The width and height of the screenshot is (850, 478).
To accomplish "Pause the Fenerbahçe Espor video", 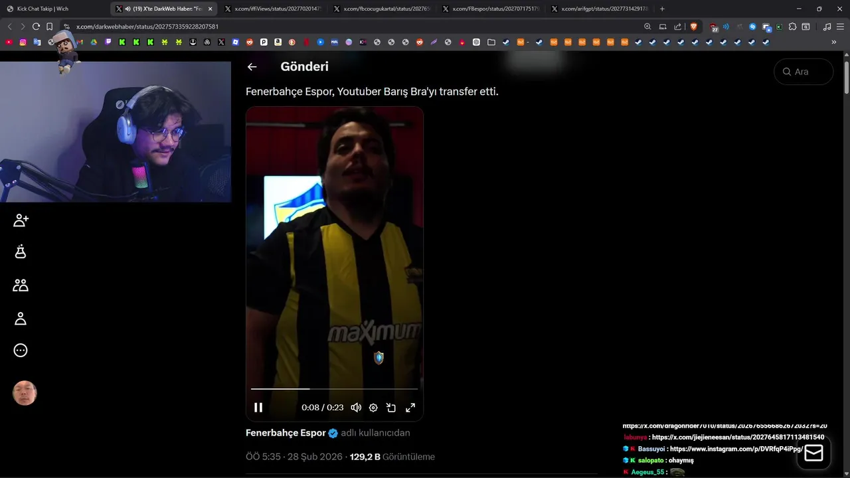I will (258, 408).
